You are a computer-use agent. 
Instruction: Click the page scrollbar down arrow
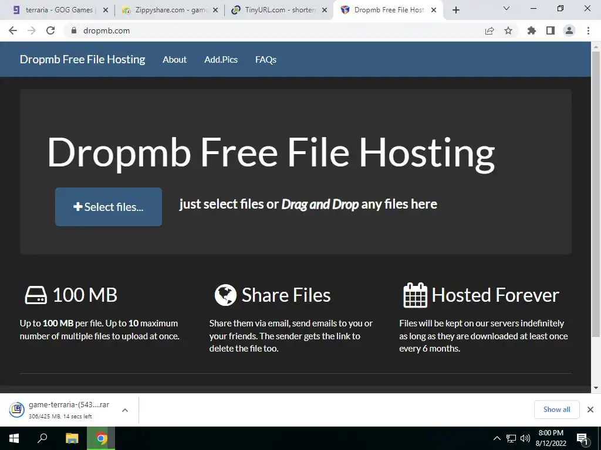click(596, 388)
